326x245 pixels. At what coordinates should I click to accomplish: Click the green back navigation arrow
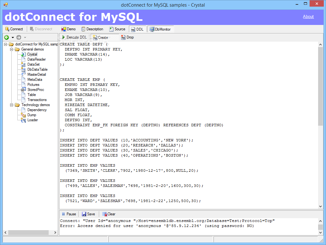click(x=7, y=37)
